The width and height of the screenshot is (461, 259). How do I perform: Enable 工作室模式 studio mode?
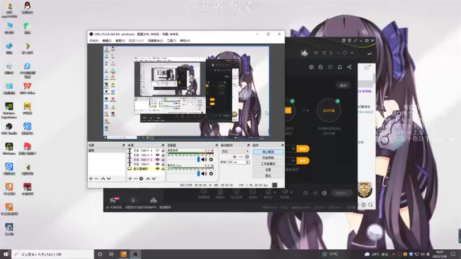[268, 164]
